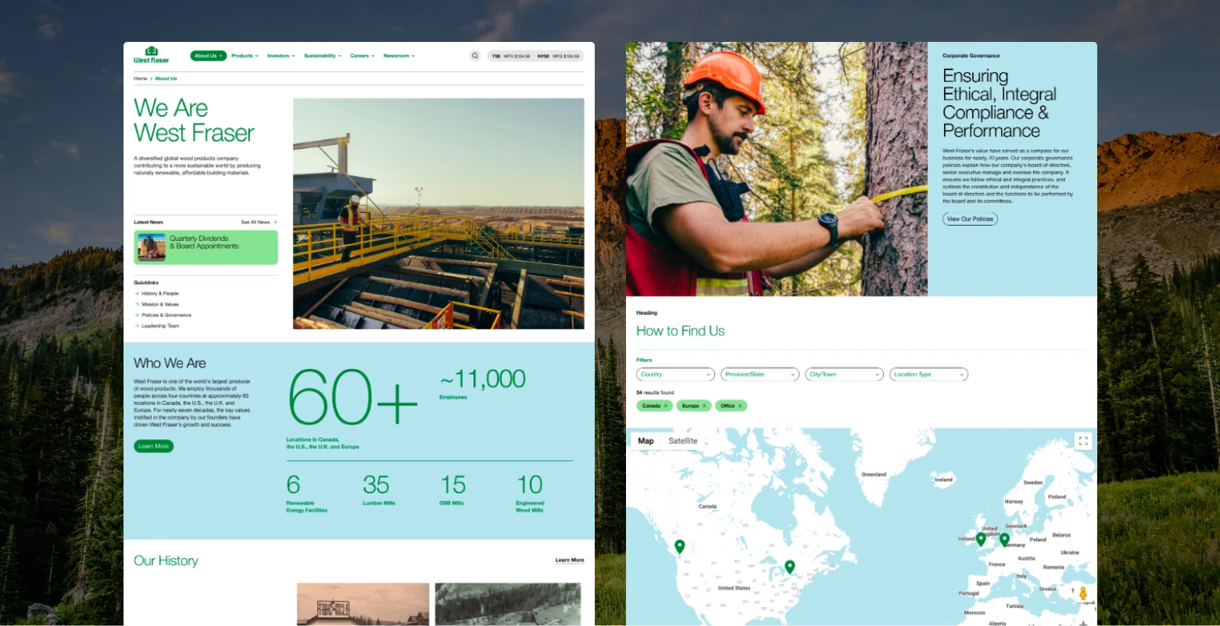Viewport: 1220px width, 626px height.
Task: Open Quarterly Dividends & Board Appointments news card
Action: [206, 247]
